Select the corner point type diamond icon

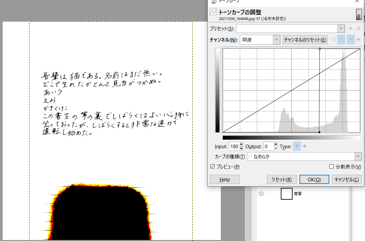(x=305, y=146)
